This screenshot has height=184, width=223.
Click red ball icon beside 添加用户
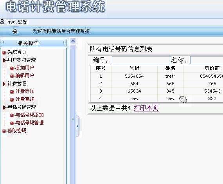coord(12,68)
